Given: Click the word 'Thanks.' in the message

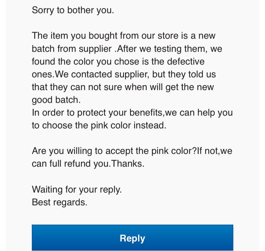Looking at the screenshot, I should point(128,164).
